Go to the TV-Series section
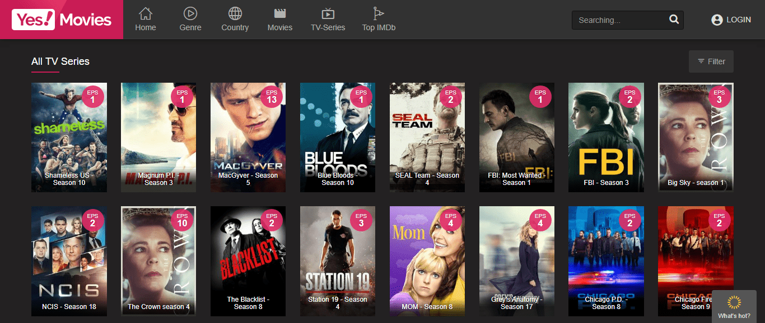 [x=328, y=19]
